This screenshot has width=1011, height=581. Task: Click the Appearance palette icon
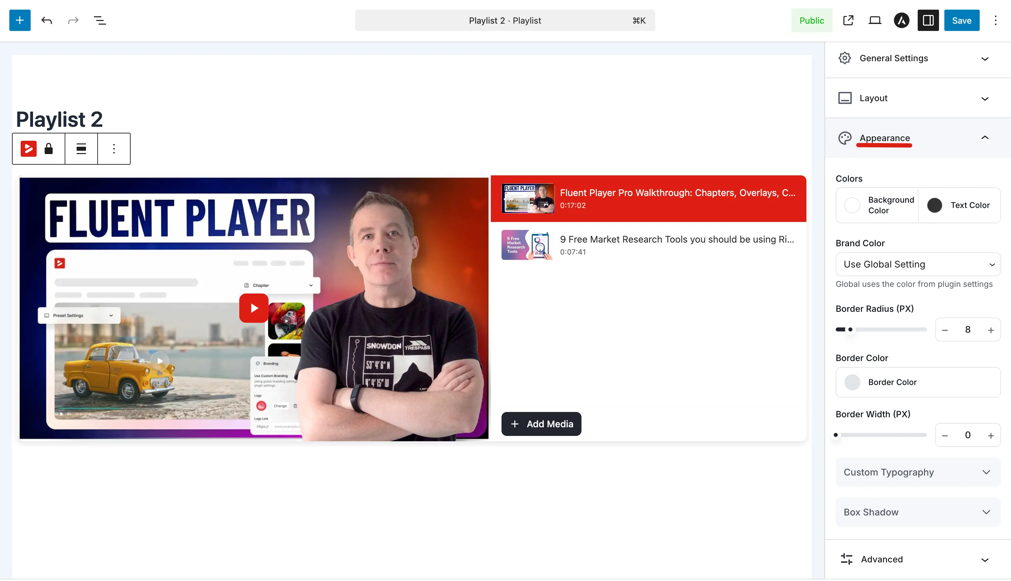point(844,138)
